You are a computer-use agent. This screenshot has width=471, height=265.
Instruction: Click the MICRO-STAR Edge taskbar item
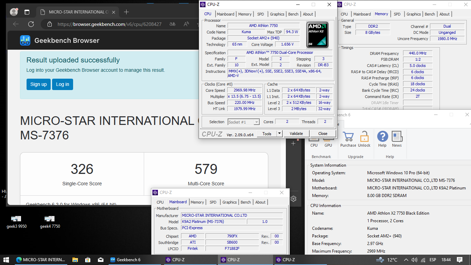(x=41, y=260)
